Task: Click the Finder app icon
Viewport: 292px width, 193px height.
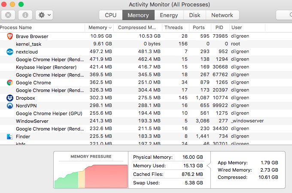Action: tap(10, 137)
